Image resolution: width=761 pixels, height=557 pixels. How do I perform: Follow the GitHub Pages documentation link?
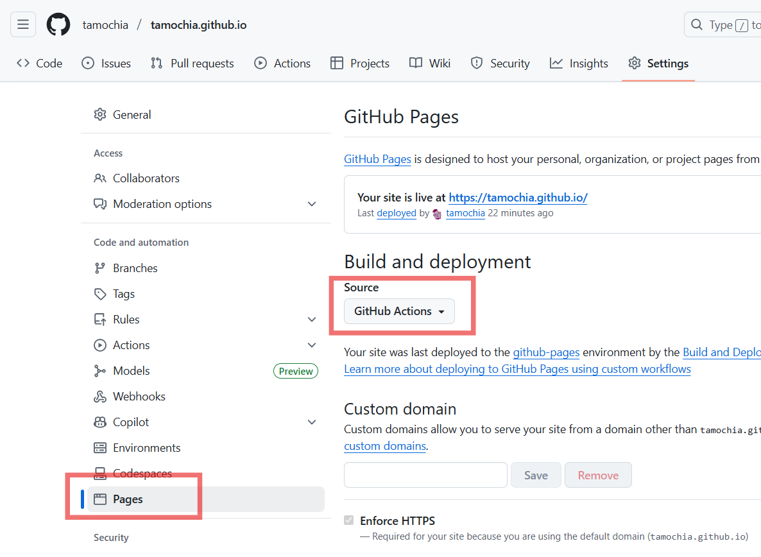tap(377, 159)
